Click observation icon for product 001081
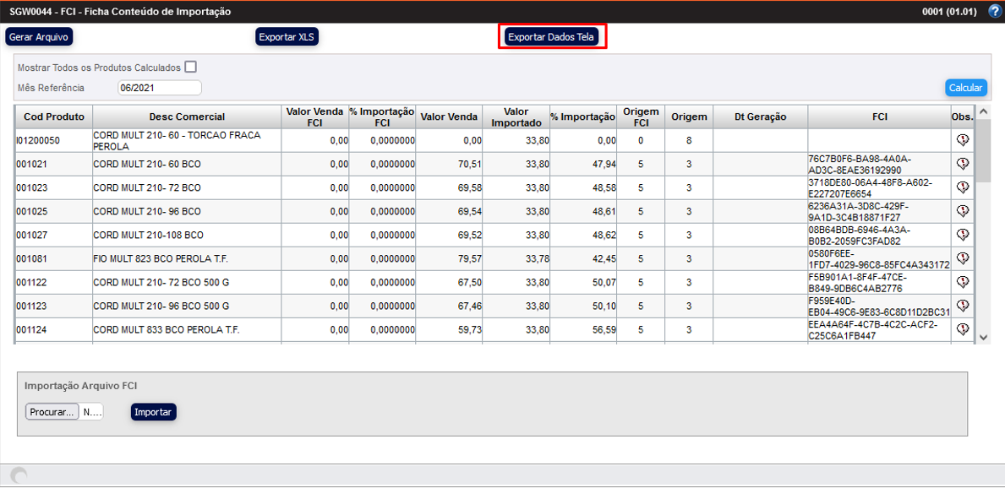The width and height of the screenshot is (1005, 488). (962, 258)
